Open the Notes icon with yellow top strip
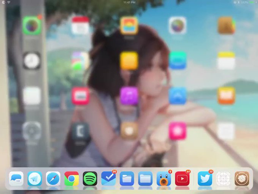The height and width of the screenshot is (194, 258). click(226, 60)
